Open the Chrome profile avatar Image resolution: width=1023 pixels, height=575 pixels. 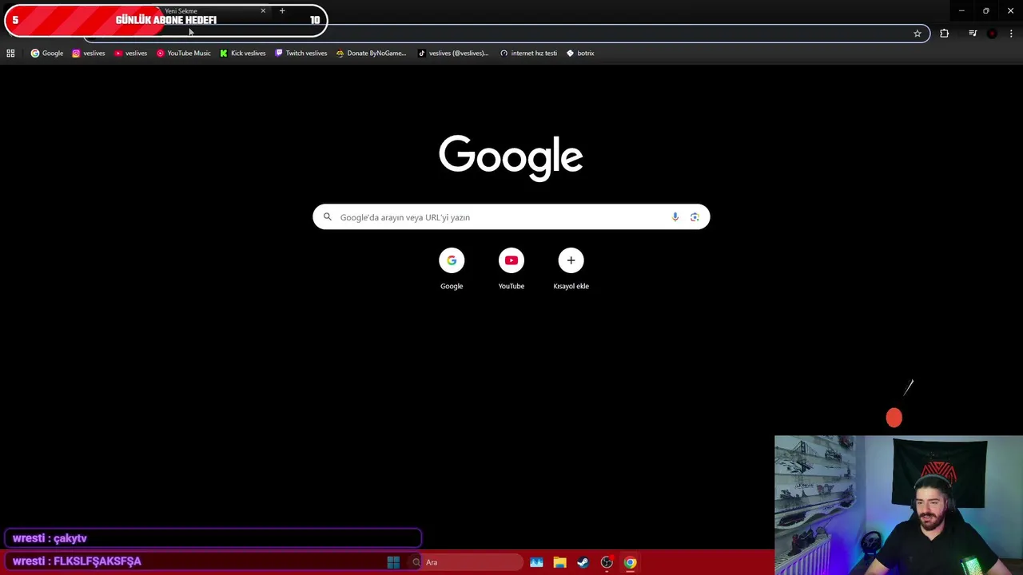(992, 34)
